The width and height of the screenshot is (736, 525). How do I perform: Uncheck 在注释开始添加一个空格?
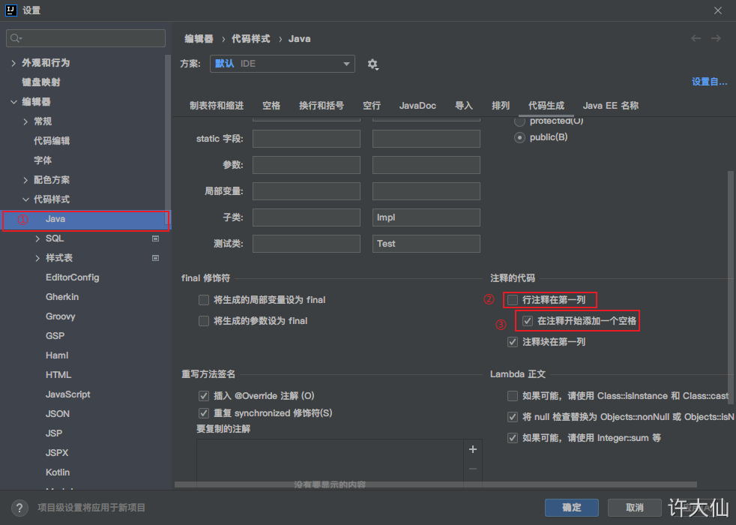point(528,321)
